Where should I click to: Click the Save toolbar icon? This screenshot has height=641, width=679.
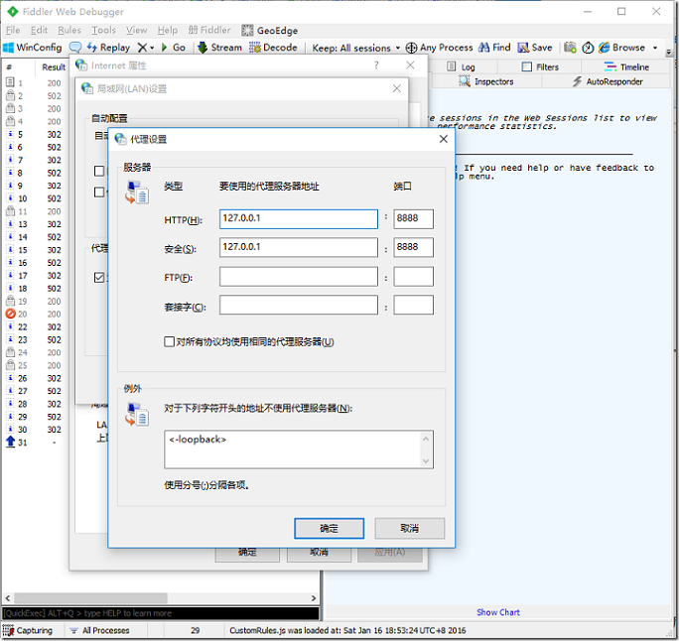pos(523,48)
